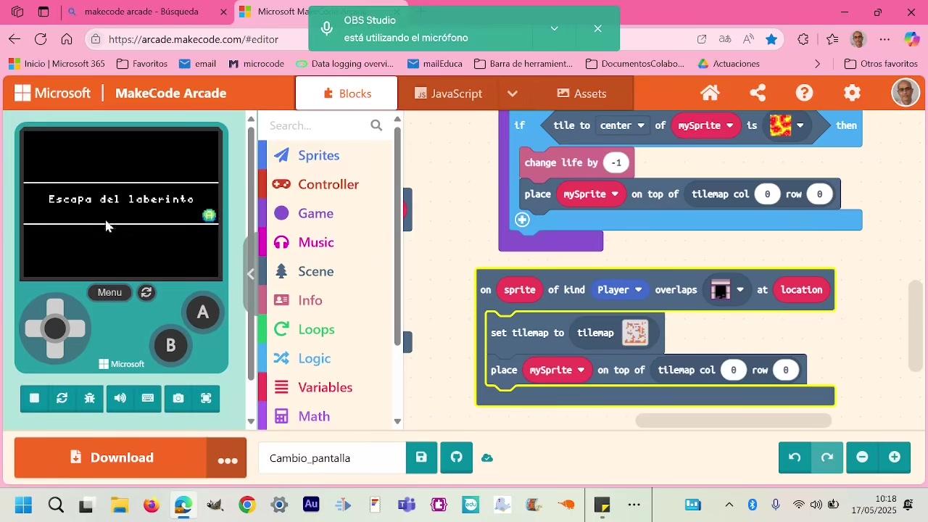Switch to the JavaScript tab
The width and height of the screenshot is (928, 522).
tap(448, 93)
